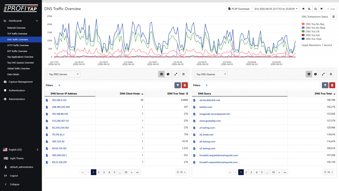The height and width of the screenshot is (191, 339).
Task: Toggle DNS Trxs OK series in legend
Action: click(x=313, y=32)
